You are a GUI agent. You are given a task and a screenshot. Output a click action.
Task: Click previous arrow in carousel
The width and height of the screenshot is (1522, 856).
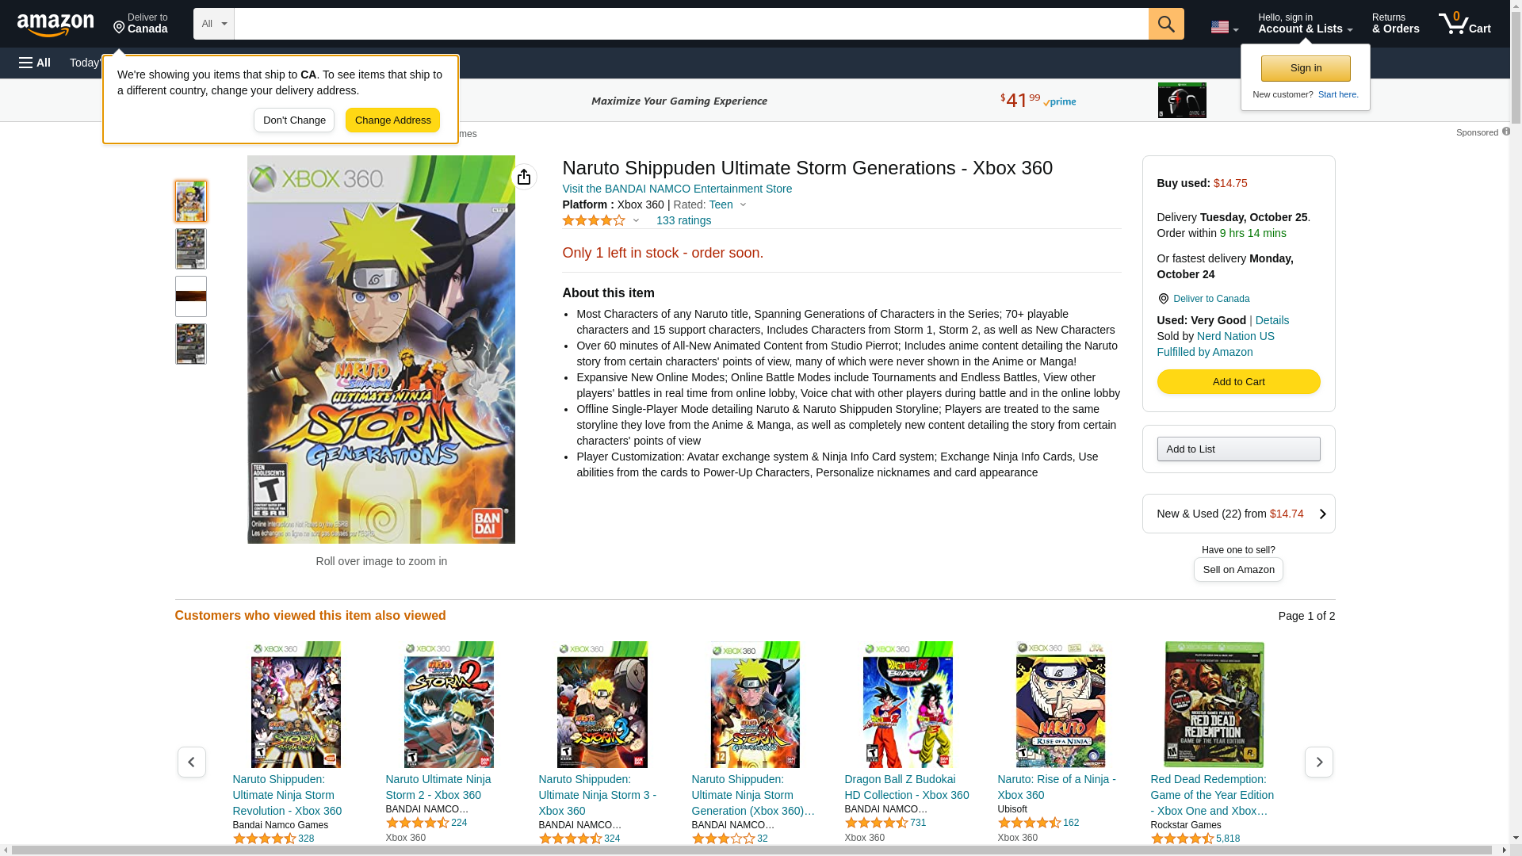191,762
